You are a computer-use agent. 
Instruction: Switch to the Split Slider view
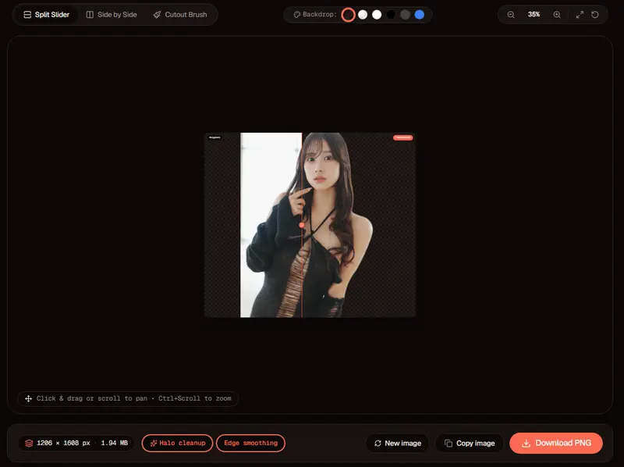(x=47, y=15)
